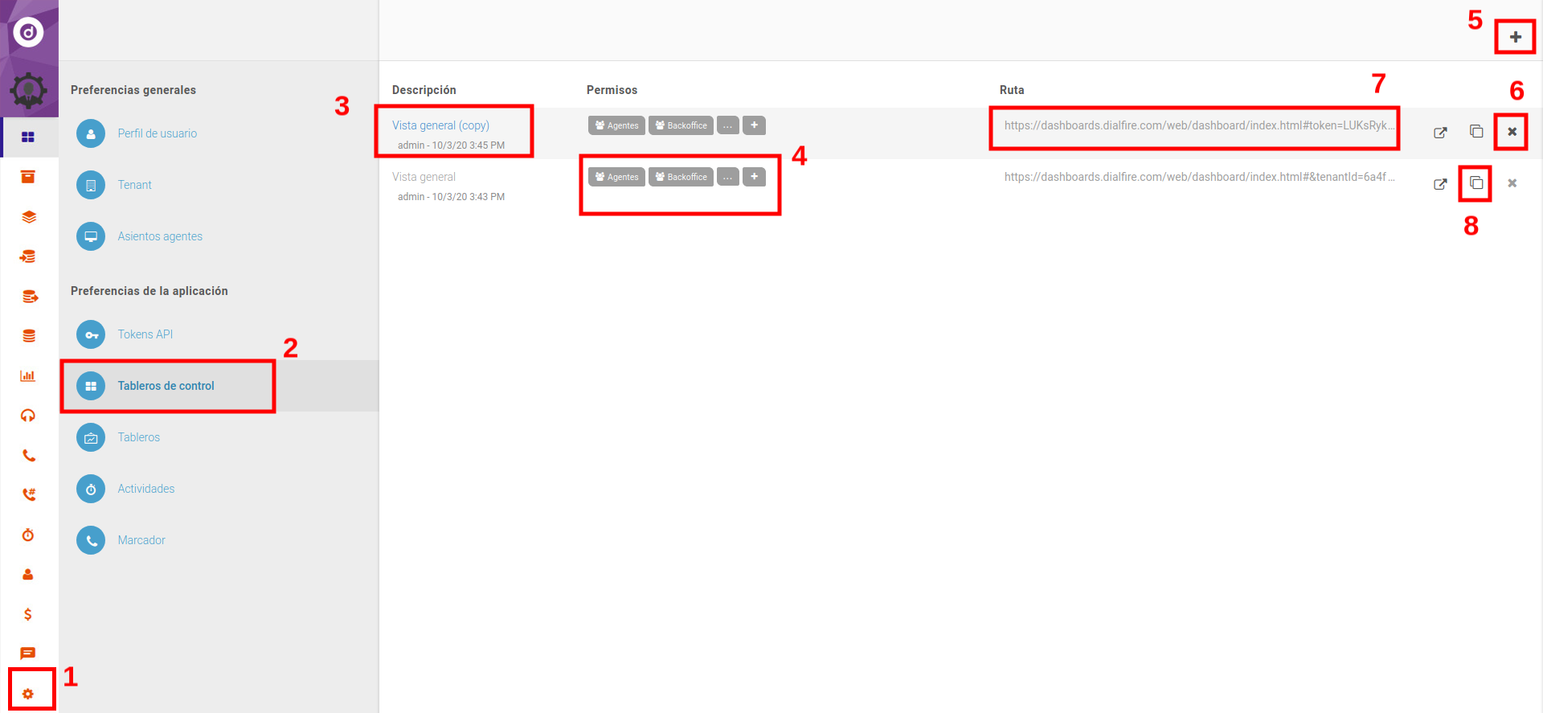This screenshot has height=713, width=1543.
Task: Open the settings gear at sidebar bottom
Action: pyautogui.click(x=28, y=694)
